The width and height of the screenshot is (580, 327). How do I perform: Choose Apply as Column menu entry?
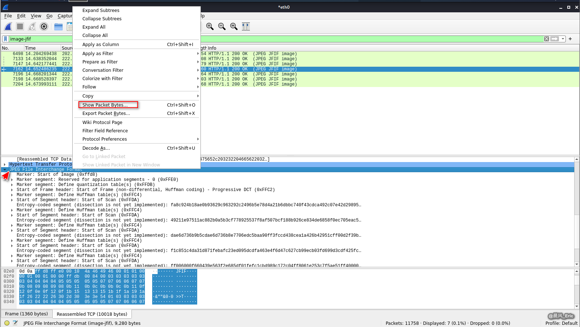(137, 44)
